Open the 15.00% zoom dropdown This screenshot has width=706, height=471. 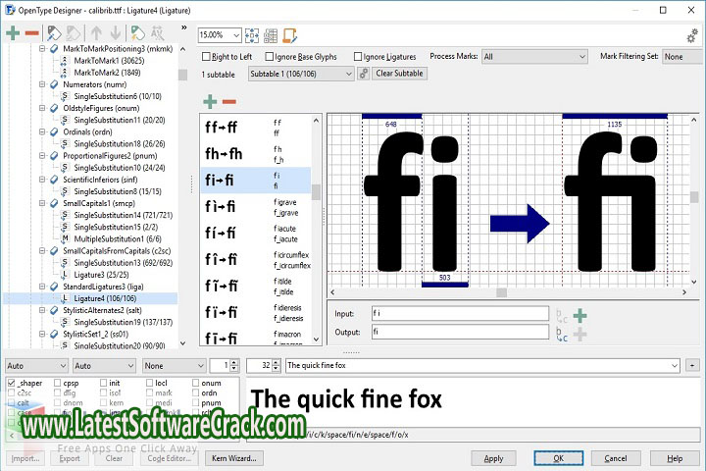click(x=236, y=35)
